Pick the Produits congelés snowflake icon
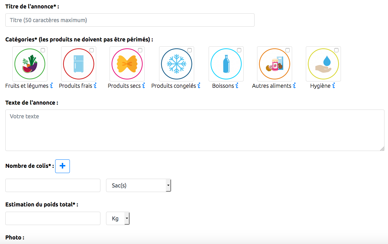 point(176,64)
